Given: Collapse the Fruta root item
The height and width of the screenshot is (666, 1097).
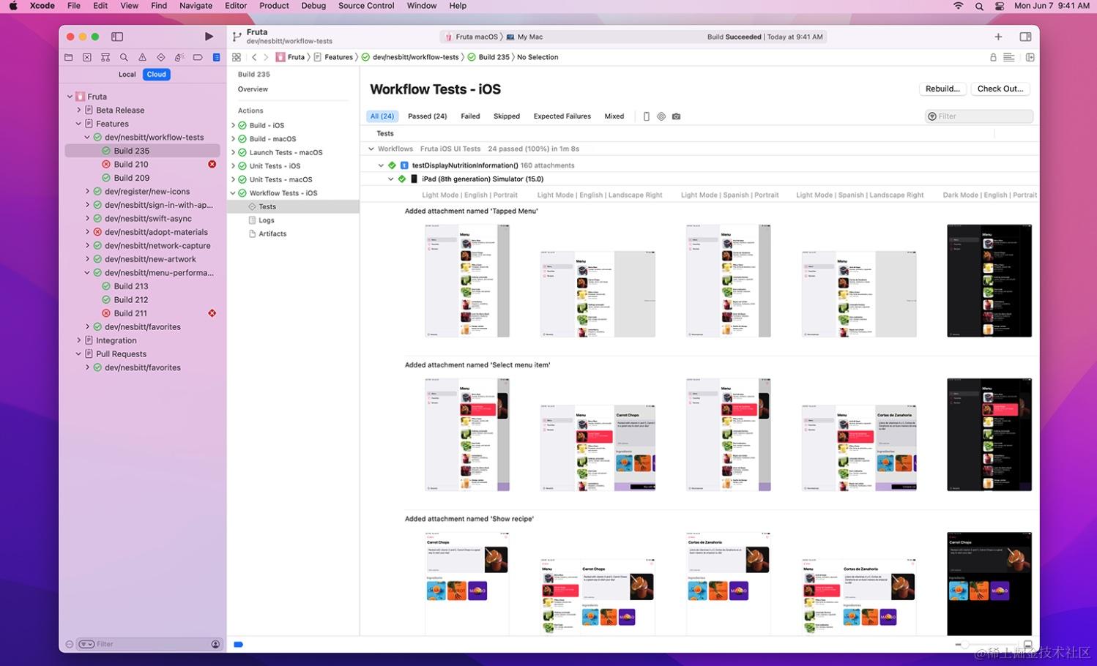Looking at the screenshot, I should (x=70, y=97).
